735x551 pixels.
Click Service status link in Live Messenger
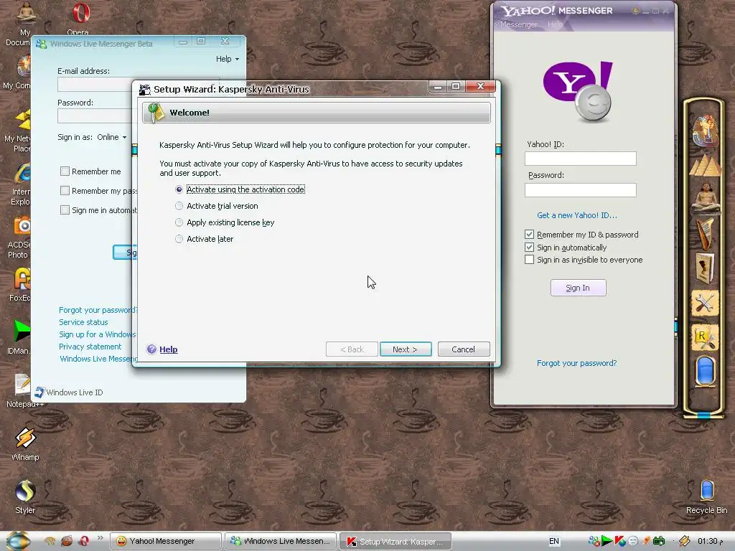click(83, 322)
